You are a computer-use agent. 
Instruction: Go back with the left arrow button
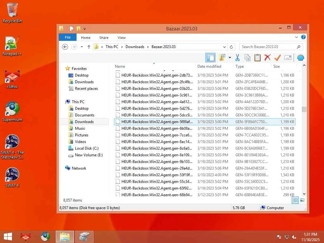coord(65,47)
